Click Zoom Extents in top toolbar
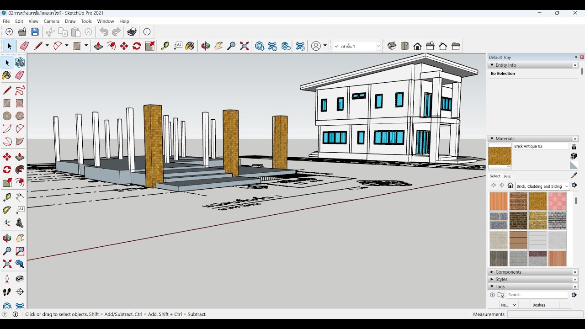Viewport: 585px width, 329px height. (245, 46)
